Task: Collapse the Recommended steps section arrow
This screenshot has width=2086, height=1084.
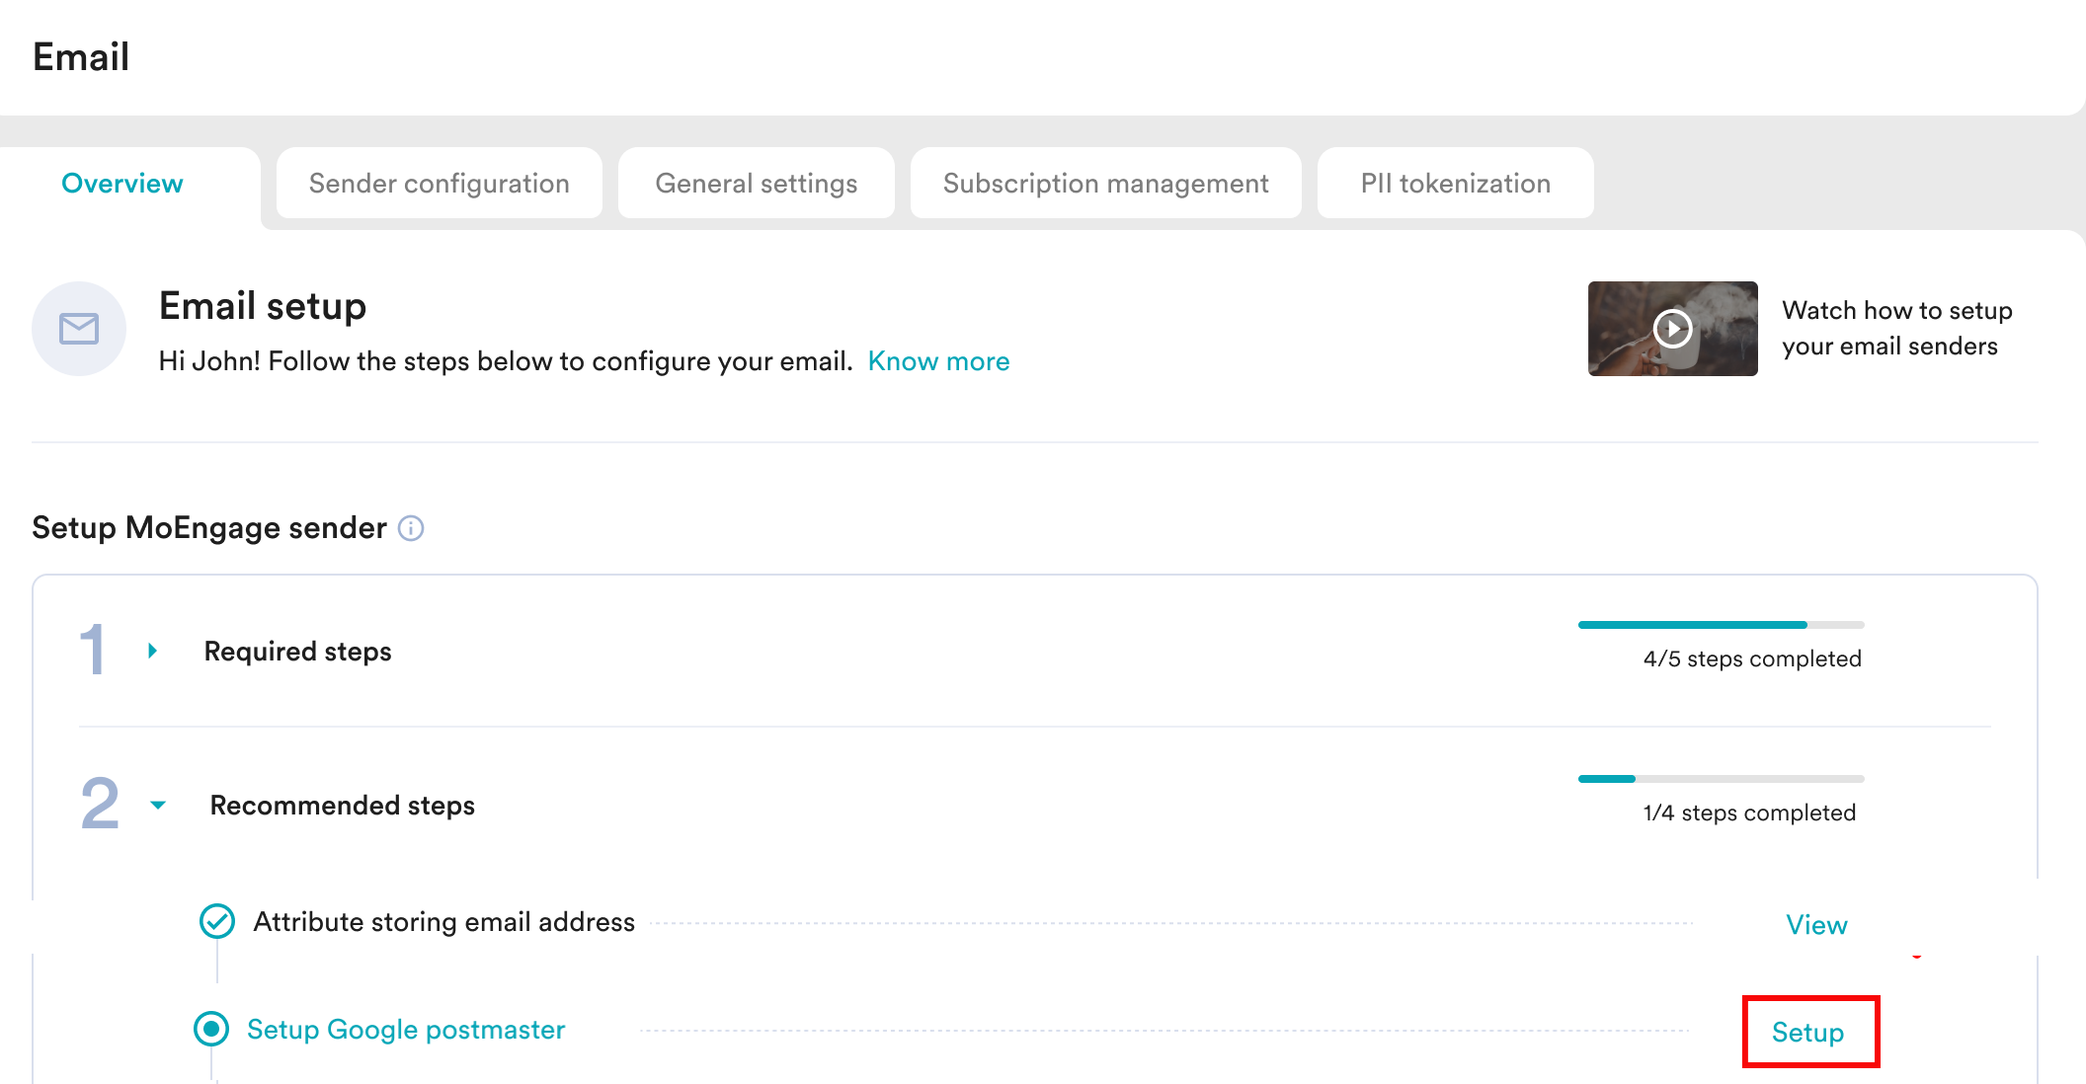Action: (x=158, y=805)
